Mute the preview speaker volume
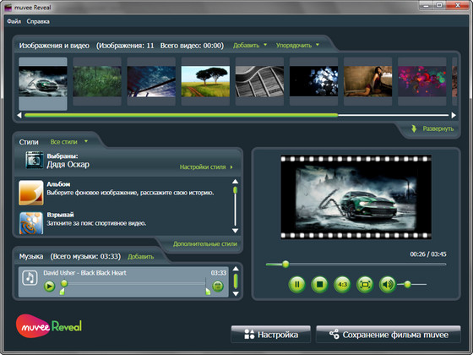 click(x=388, y=284)
